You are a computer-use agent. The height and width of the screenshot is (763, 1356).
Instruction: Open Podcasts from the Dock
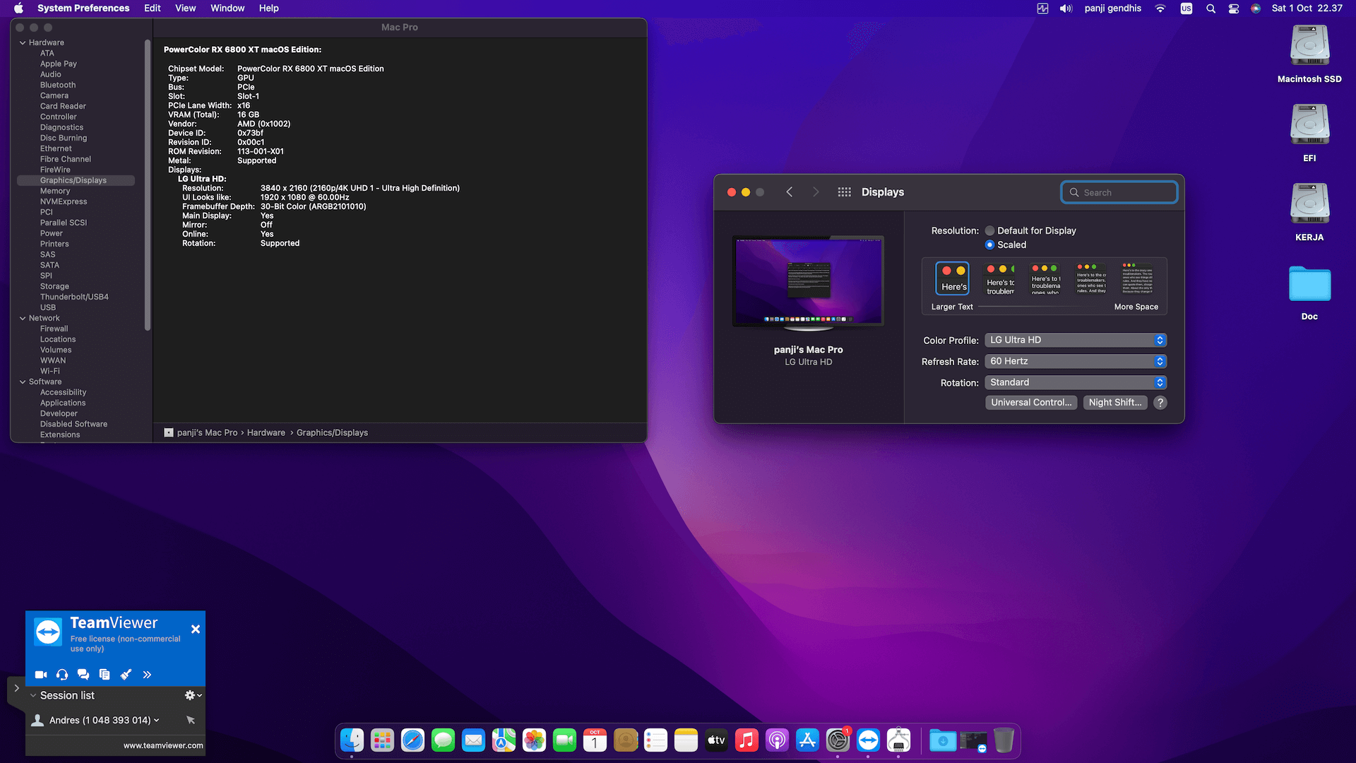click(777, 740)
